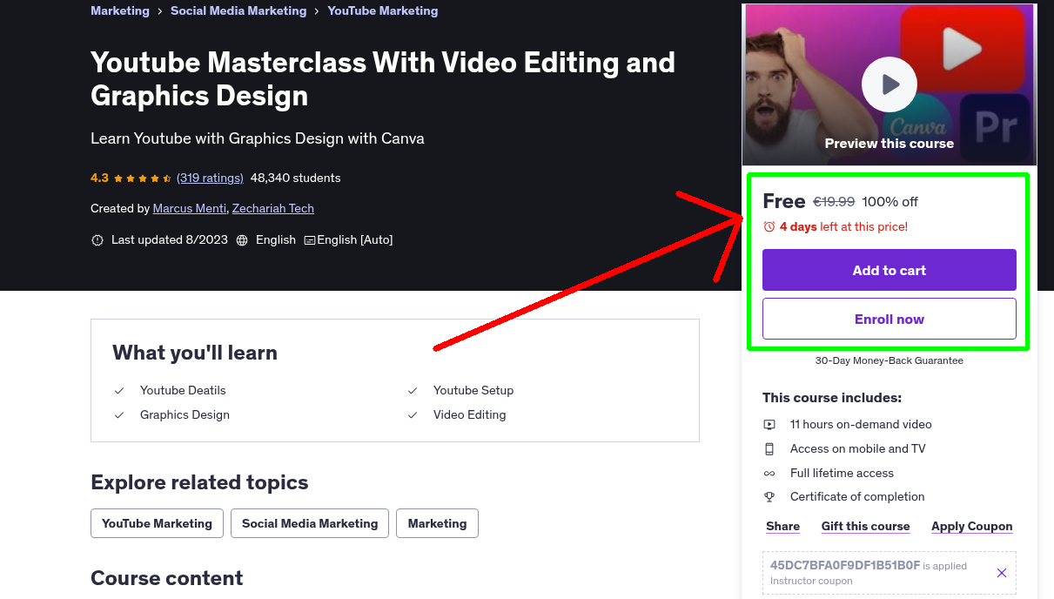Select the YouTube Marketing topic tag
Viewport: 1054px width, 599px height.
(x=157, y=523)
